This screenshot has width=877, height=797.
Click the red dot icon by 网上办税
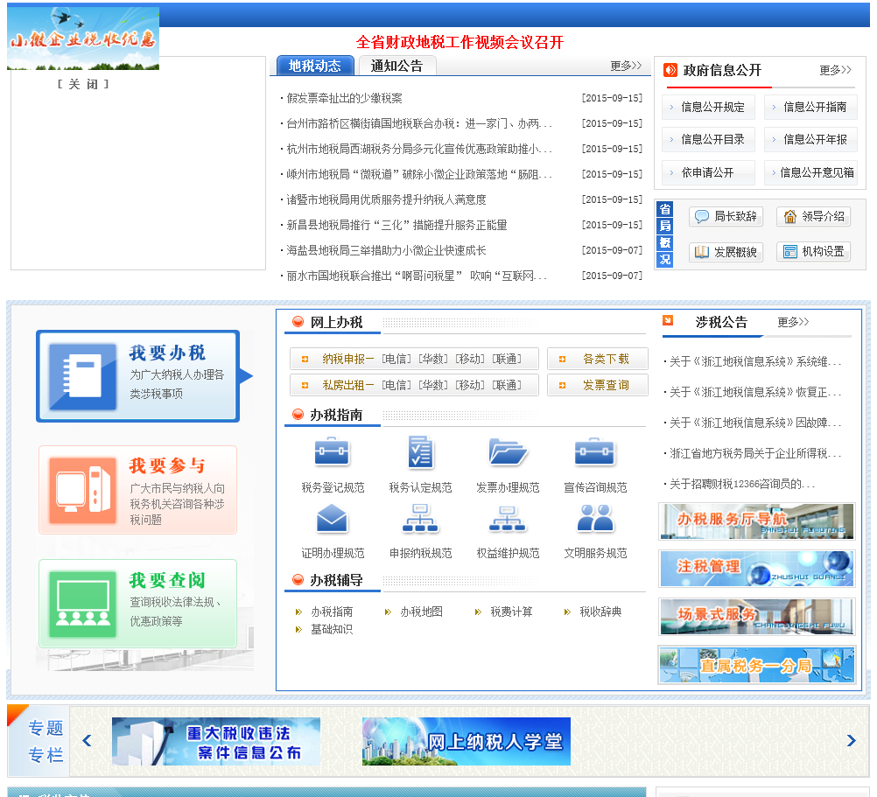pyautogui.click(x=298, y=321)
